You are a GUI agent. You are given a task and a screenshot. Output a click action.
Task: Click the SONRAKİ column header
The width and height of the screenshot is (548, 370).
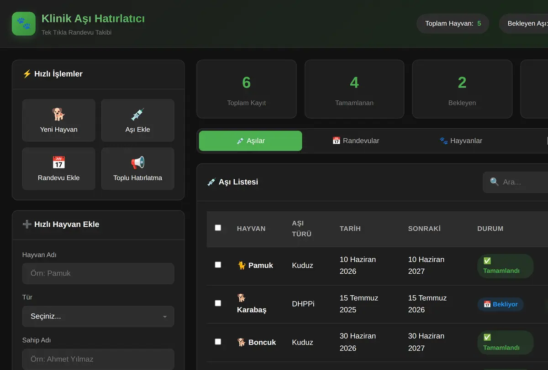[x=424, y=229]
